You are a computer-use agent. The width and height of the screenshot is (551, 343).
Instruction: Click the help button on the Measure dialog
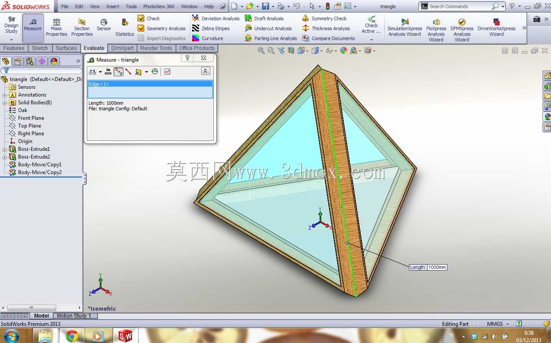187,58
